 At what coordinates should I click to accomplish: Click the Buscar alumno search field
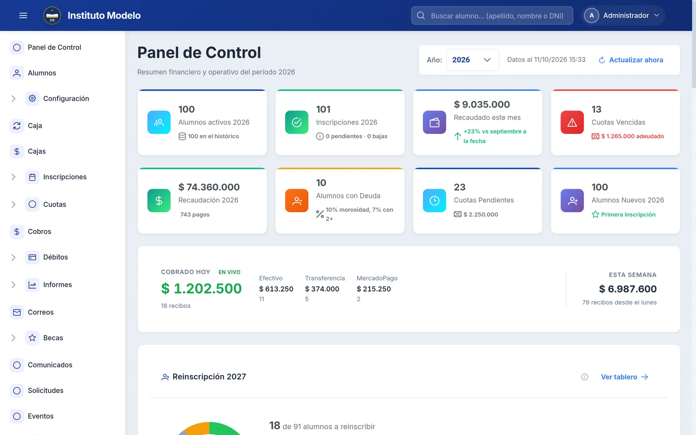[x=492, y=16]
